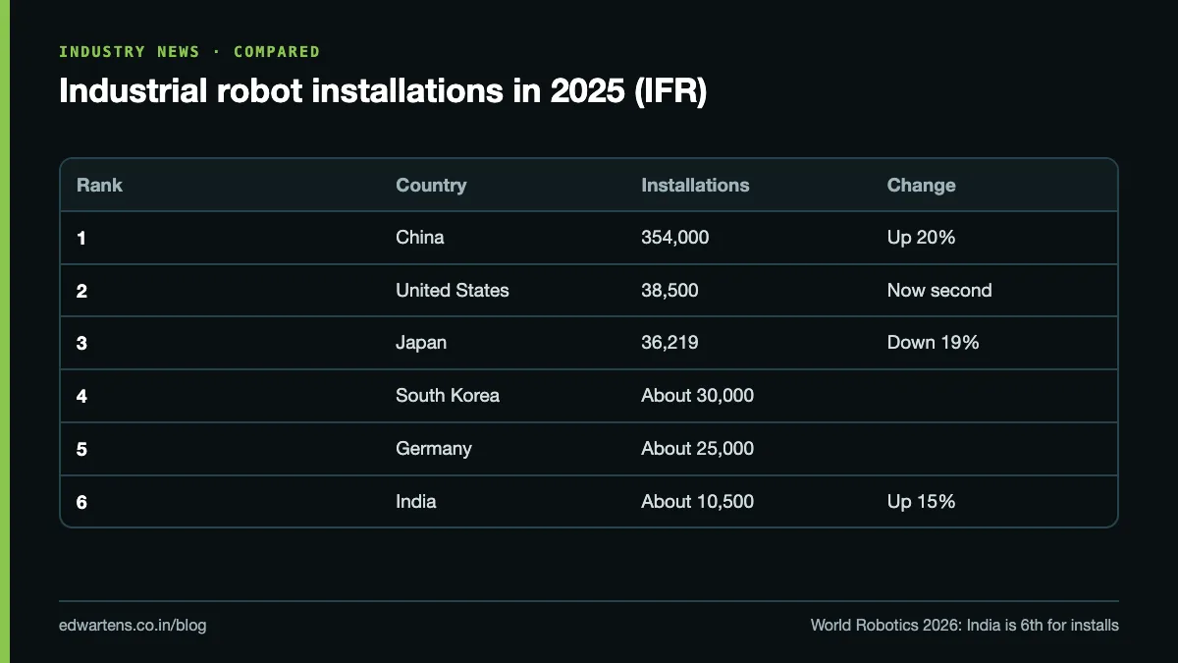Select the 'Down 19%' change cell
1178x663 pixels.
(933, 343)
